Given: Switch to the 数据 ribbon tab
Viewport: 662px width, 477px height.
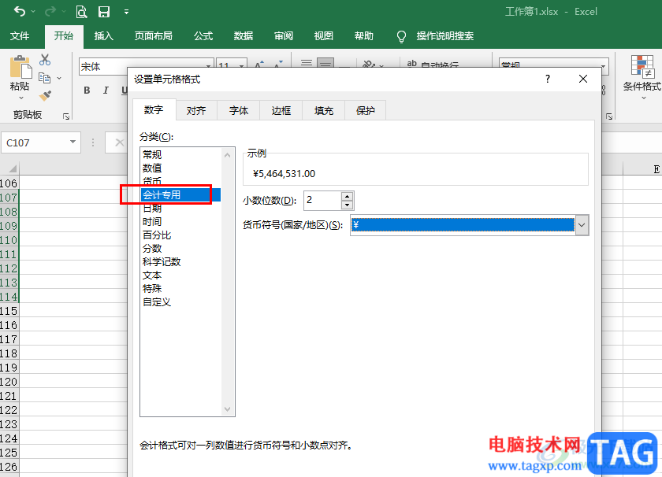Looking at the screenshot, I should (x=244, y=36).
